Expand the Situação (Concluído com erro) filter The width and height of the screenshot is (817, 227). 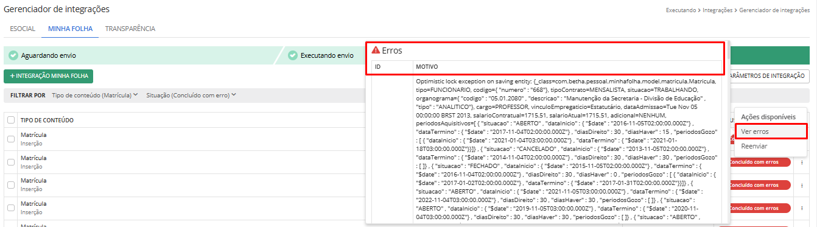(x=191, y=95)
